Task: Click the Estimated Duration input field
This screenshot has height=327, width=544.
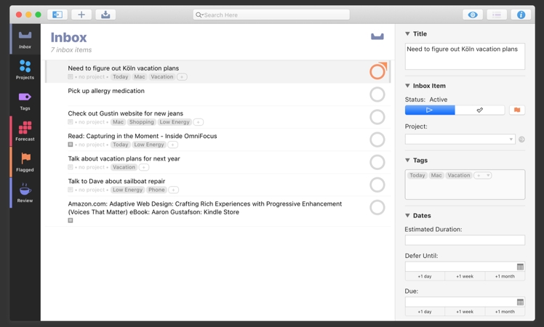Action: 465,240
